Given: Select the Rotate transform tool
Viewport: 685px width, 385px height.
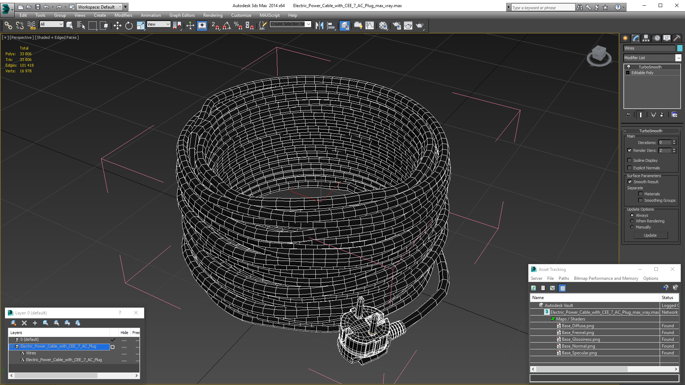Looking at the screenshot, I should coord(129,25).
